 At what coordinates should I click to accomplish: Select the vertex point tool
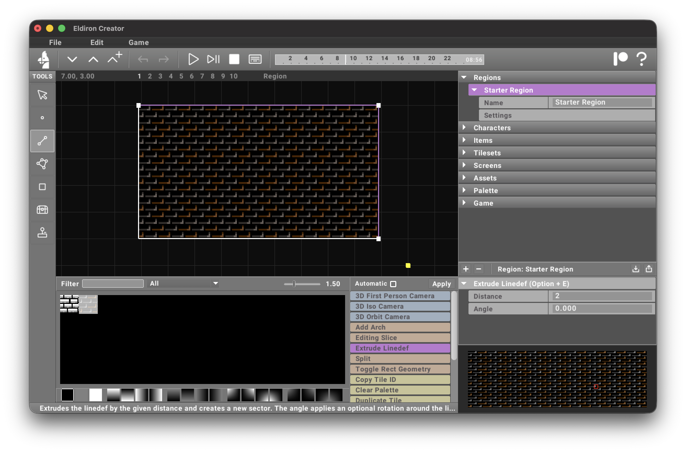(x=42, y=118)
